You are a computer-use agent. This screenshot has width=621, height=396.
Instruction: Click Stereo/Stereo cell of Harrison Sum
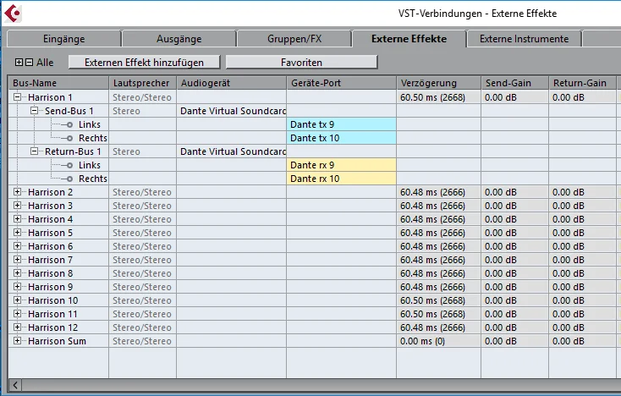tap(142, 341)
